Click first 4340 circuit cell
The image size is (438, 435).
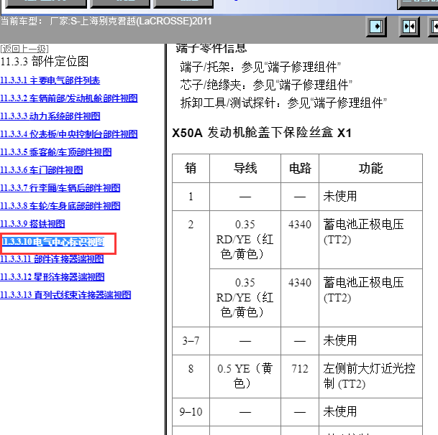pyautogui.click(x=300, y=240)
